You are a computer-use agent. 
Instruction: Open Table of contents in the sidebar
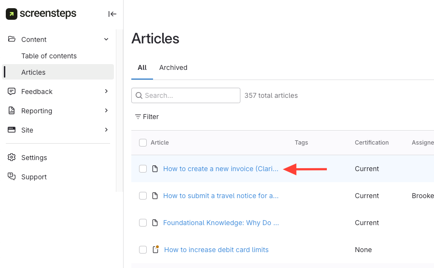(x=49, y=56)
